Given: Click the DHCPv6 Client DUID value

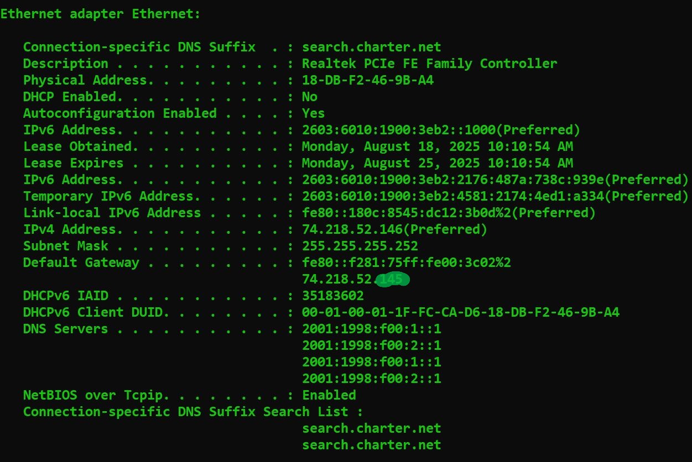Looking at the screenshot, I should (460, 312).
